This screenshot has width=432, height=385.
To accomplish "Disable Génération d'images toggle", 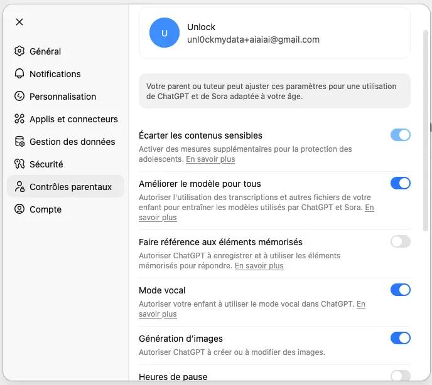I will coord(400,338).
